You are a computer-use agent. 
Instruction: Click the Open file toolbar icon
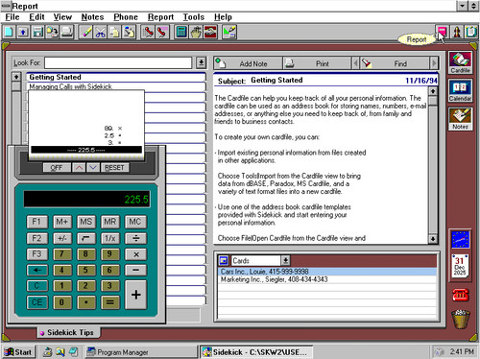point(23,32)
